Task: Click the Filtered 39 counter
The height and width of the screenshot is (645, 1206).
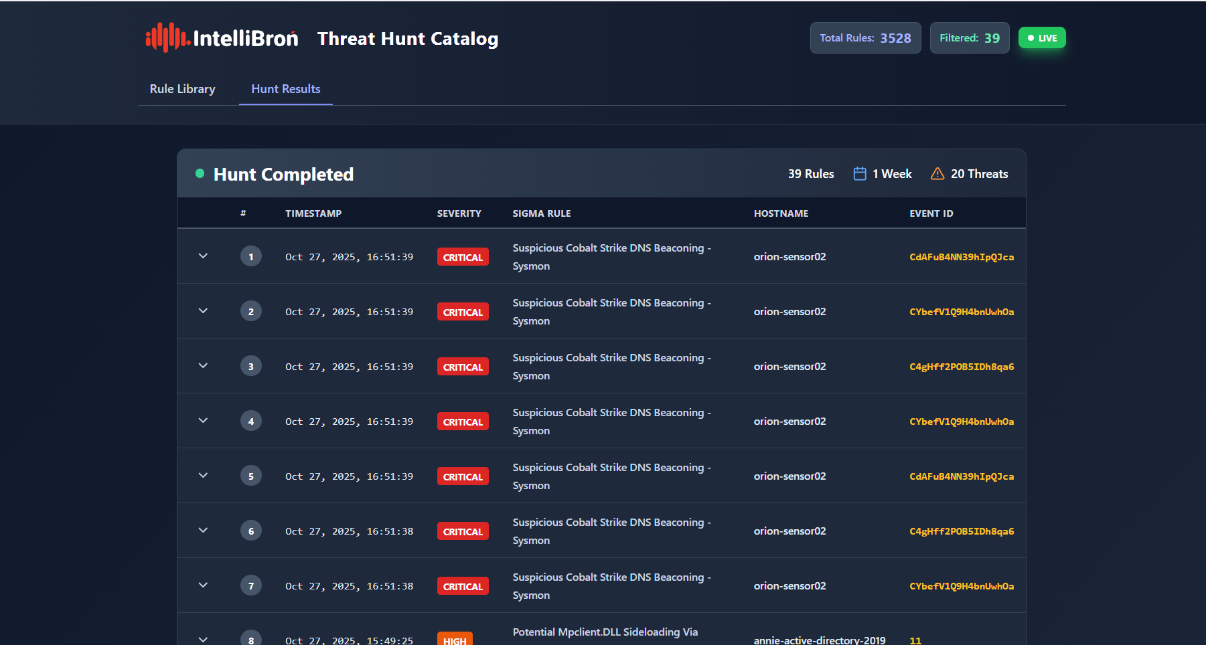Action: 969,38
